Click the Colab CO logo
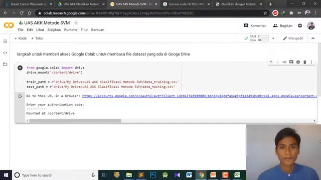The image size is (321, 180). (9, 25)
